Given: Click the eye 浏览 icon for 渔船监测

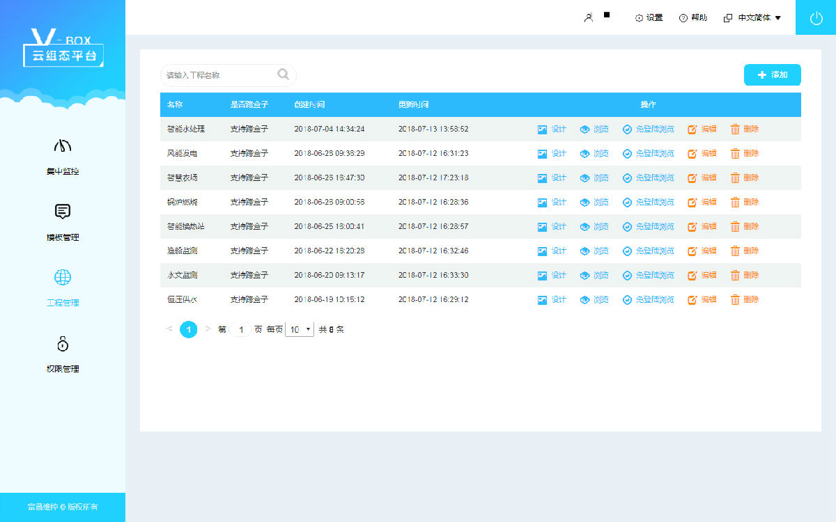Looking at the screenshot, I should (x=585, y=251).
